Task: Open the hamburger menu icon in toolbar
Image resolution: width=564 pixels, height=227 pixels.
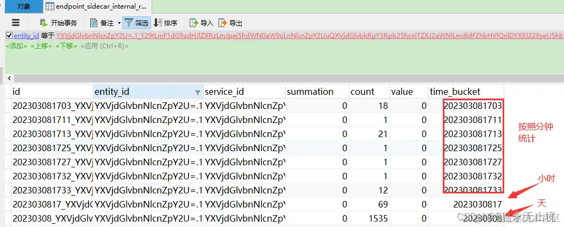Action: click(x=16, y=23)
